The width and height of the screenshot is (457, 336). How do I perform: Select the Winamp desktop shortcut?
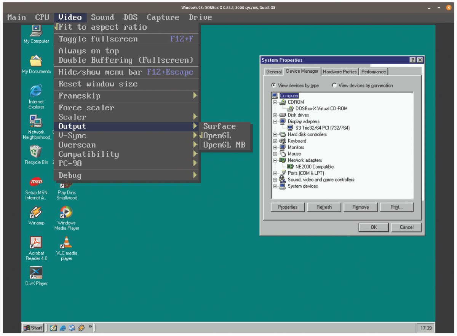pos(36,215)
